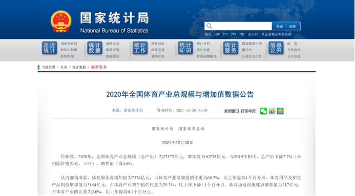Open source link 国家统计局 under title
Image resolution: width=355 pixels, height=196 pixels.
coord(133,111)
